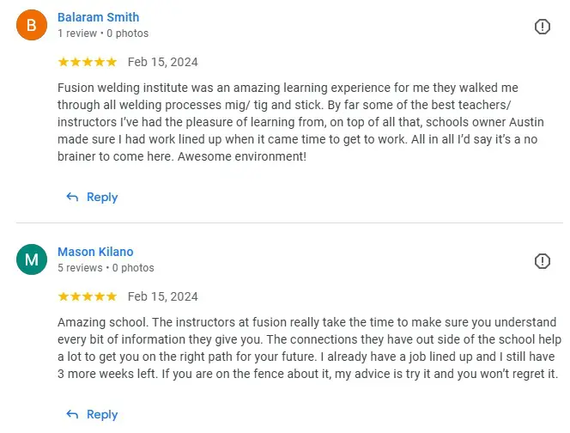Click the Reply text under Mason Kilano's review
The image size is (570, 433).
click(x=102, y=414)
